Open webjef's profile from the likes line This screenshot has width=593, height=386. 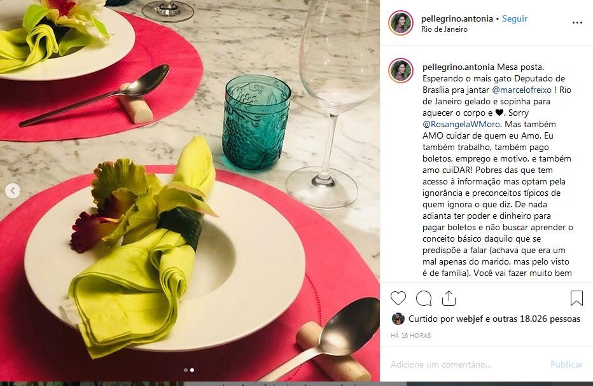coord(470,319)
